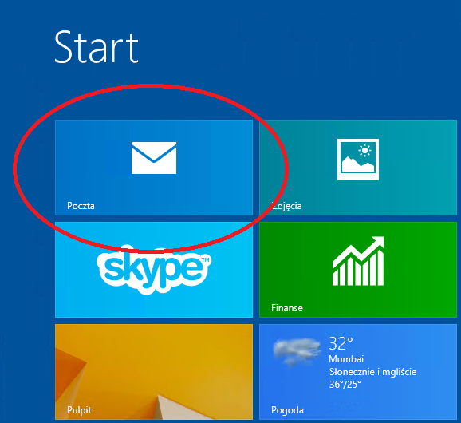Image resolution: width=461 pixels, height=423 pixels.
Task: Click the 36°/25° high-low temperatures
Action: tap(345, 385)
